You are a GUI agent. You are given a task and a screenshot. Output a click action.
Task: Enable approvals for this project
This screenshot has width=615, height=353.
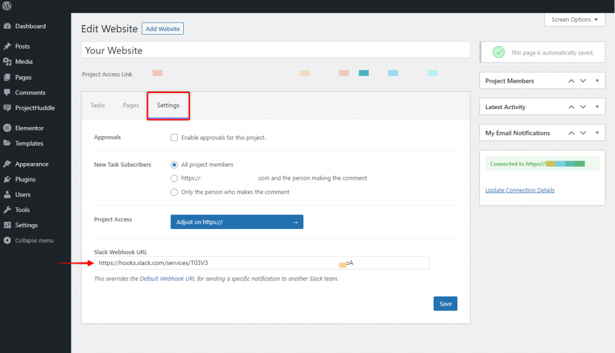point(174,137)
